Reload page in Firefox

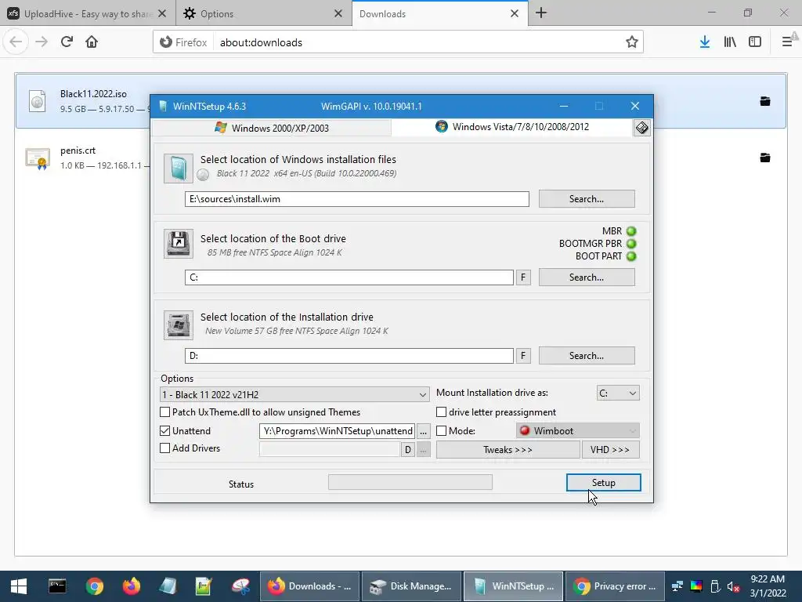[67, 42]
